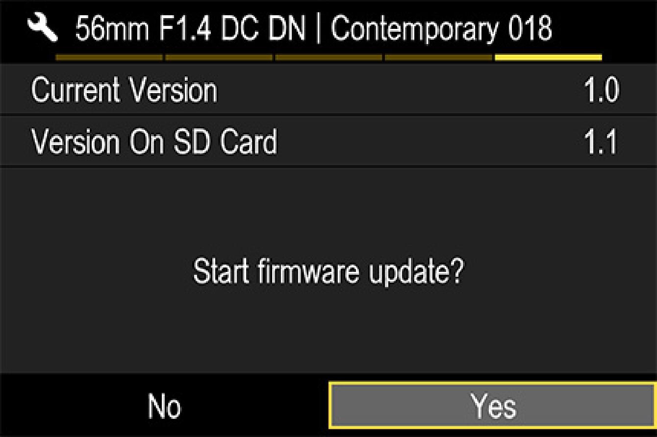Select the highlighted yellow fifth page segment

point(548,57)
